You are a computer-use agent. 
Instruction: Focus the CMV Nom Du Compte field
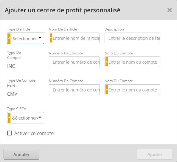point(132,90)
